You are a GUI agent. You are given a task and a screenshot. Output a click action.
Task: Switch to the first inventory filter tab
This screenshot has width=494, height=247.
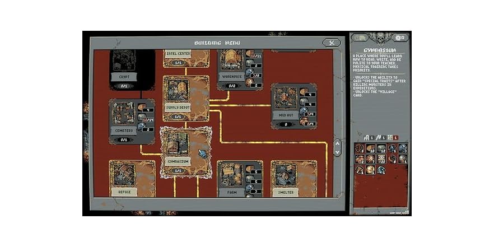pyautogui.click(x=369, y=138)
